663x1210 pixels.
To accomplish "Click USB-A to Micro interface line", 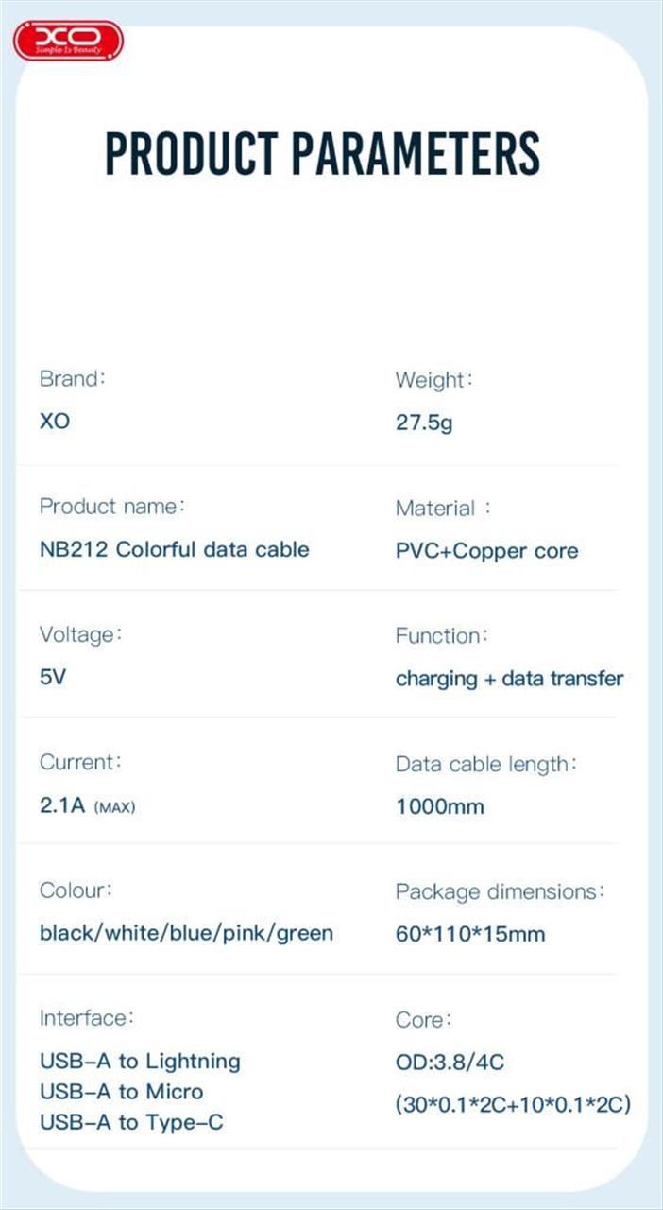I will (x=121, y=1092).
